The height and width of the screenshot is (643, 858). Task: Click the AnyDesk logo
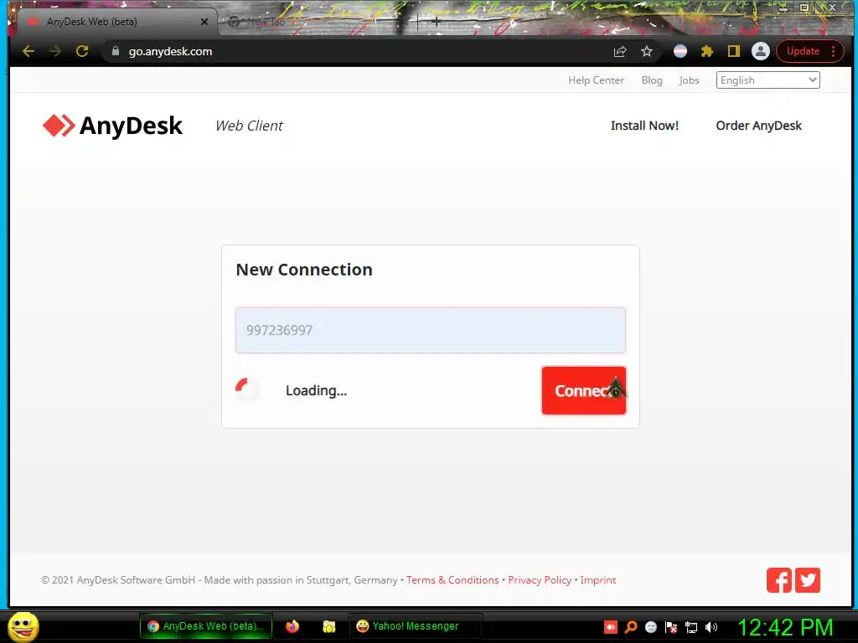[x=112, y=126]
